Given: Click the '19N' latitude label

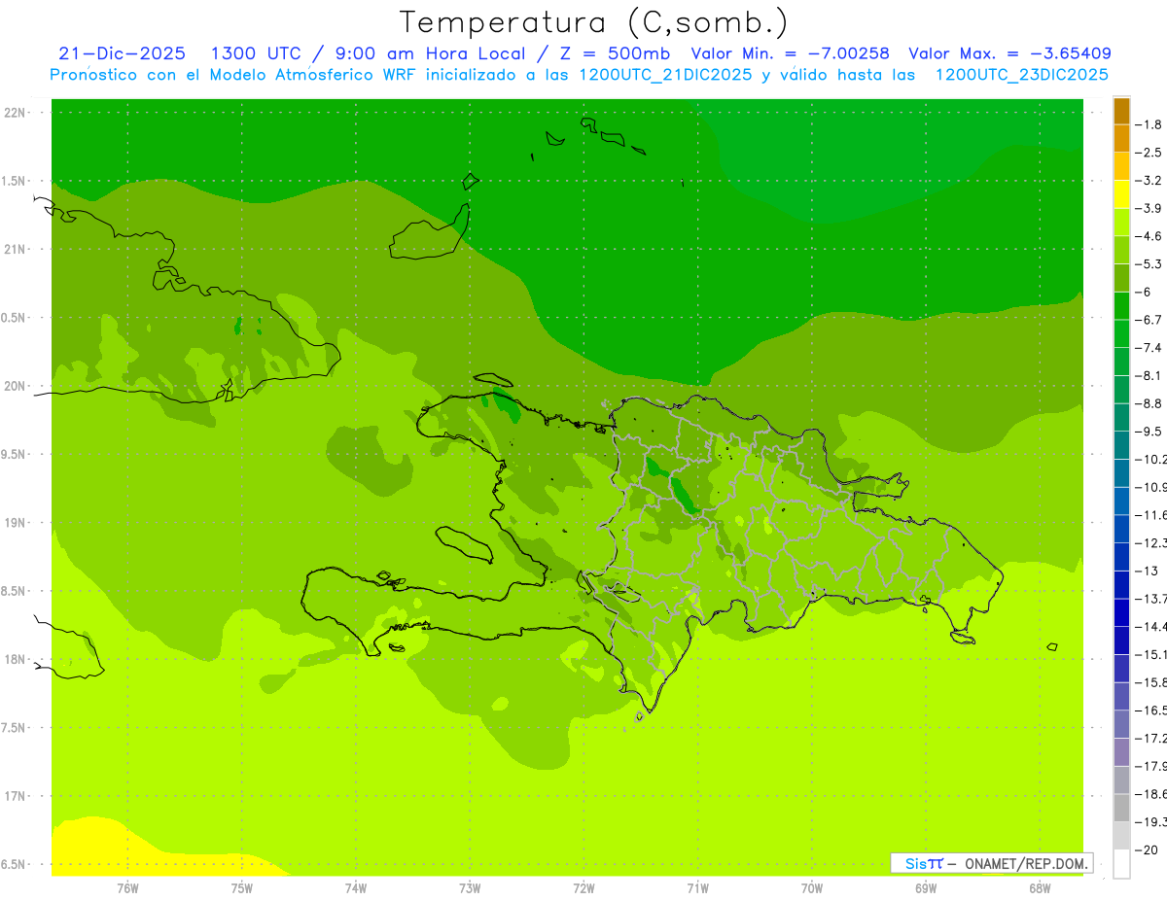Looking at the screenshot, I should click(x=16, y=523).
